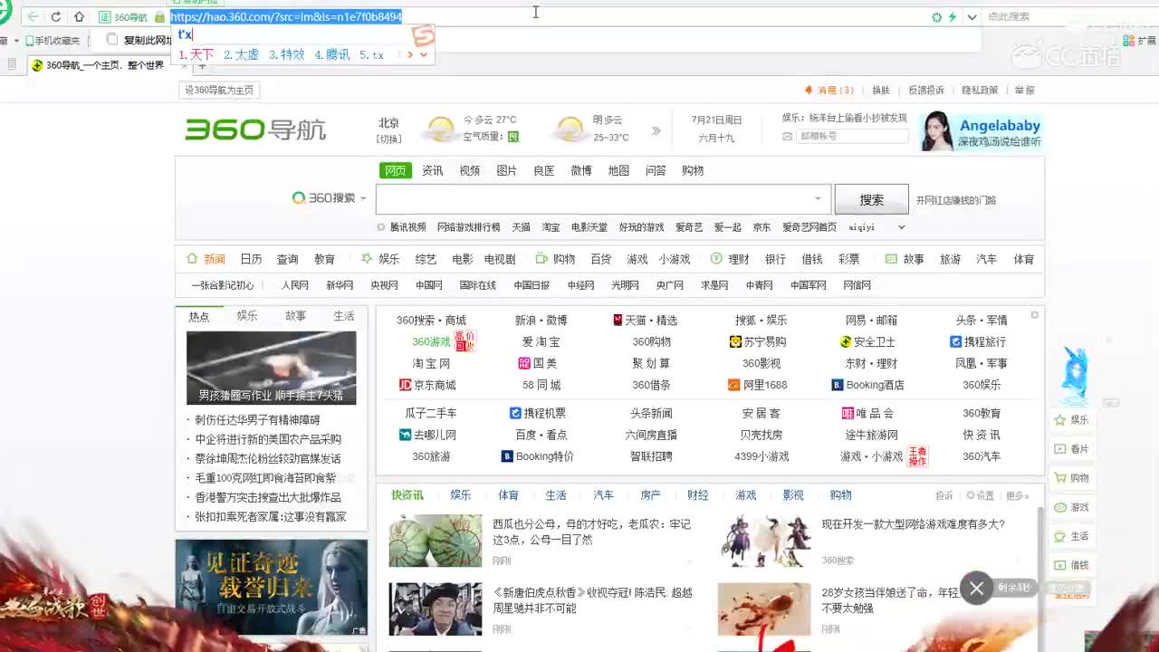Image resolution: width=1159 pixels, height=652 pixels.
Task: Click the orange 消息 bell icon
Action: pyautogui.click(x=809, y=90)
